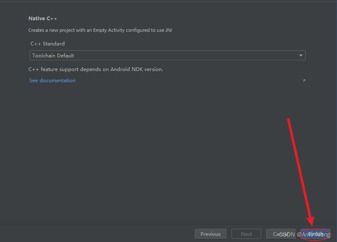The width and height of the screenshot is (337, 242).
Task: Click the word JNI in the description
Action: coord(173,30)
